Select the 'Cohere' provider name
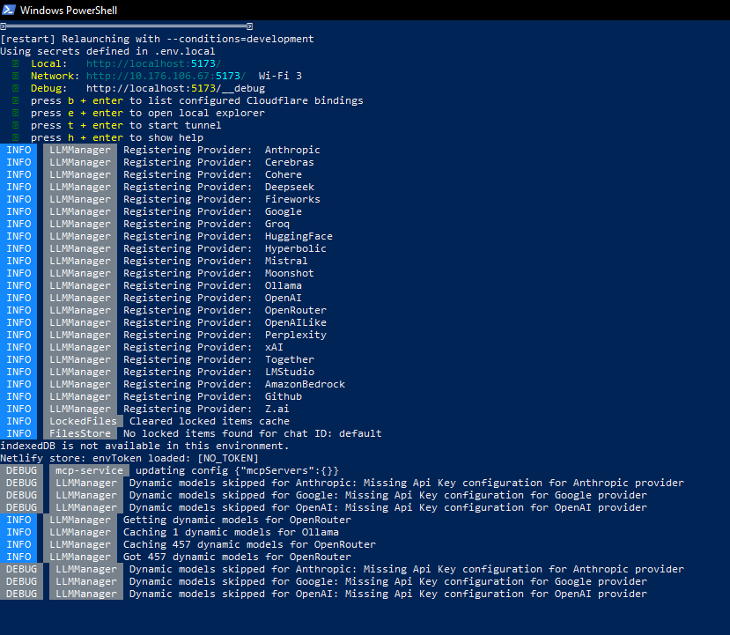This screenshot has height=635, width=730. [283, 174]
